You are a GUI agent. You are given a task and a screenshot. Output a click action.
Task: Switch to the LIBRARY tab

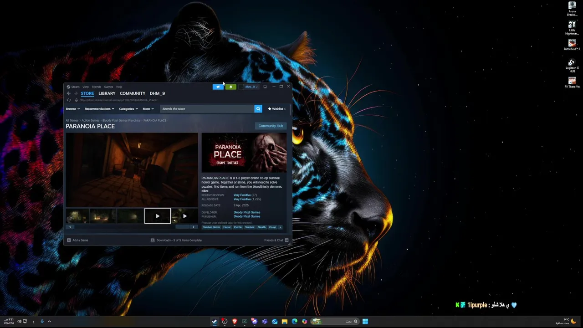coord(107,93)
